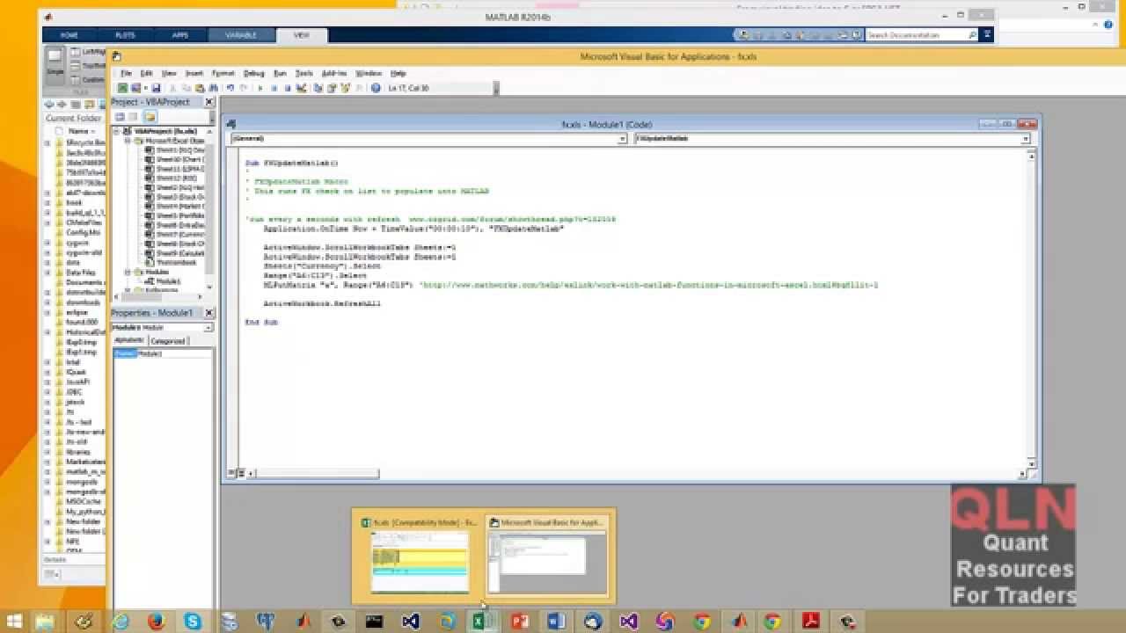Click MATLAB's back navigation arrow

point(50,105)
